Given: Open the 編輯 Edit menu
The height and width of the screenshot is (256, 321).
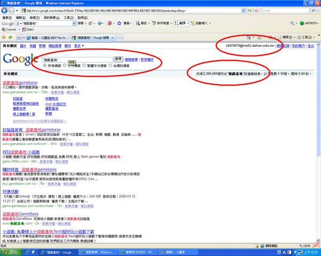Looking at the screenshot, I should 21,18.
